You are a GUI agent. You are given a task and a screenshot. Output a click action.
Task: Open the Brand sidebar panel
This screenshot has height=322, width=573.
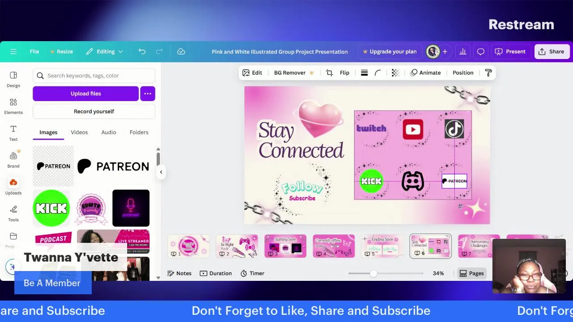tap(13, 160)
